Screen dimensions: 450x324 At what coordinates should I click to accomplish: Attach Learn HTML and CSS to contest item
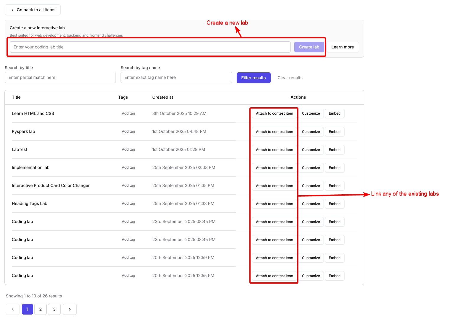point(274,113)
